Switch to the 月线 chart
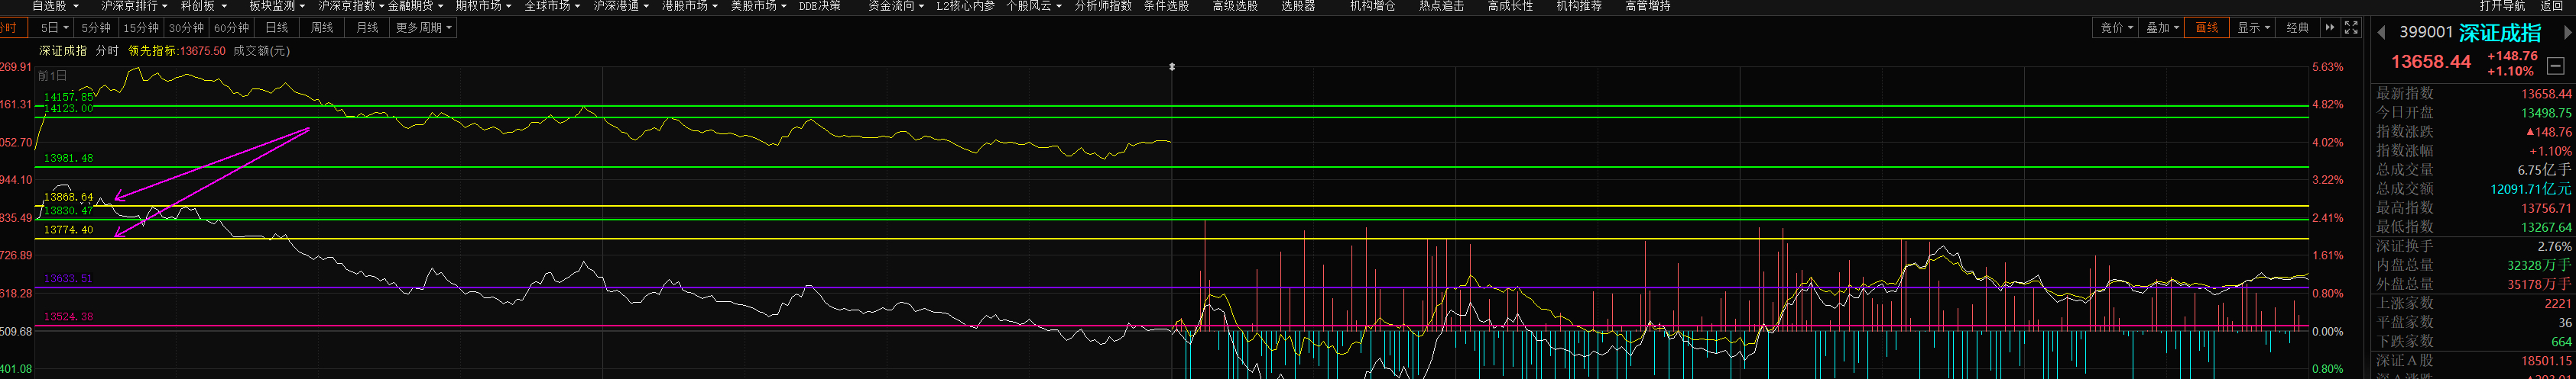2576x379 pixels. [367, 28]
